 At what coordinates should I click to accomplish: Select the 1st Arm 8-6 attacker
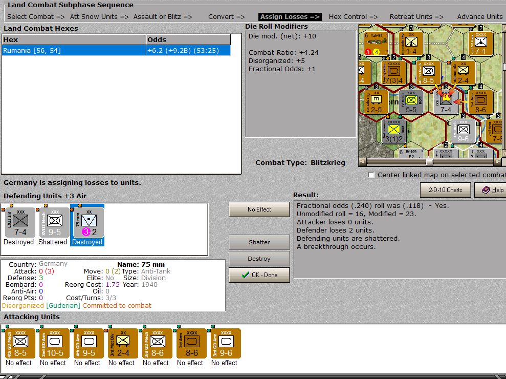tap(191, 343)
